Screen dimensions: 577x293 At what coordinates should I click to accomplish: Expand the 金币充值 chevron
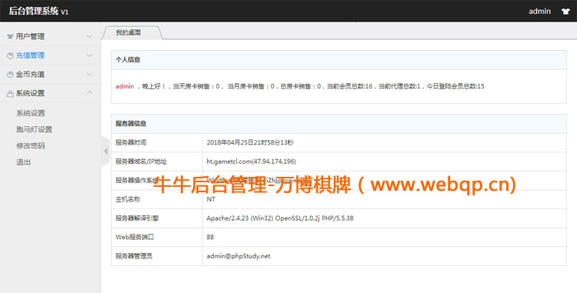click(89, 75)
